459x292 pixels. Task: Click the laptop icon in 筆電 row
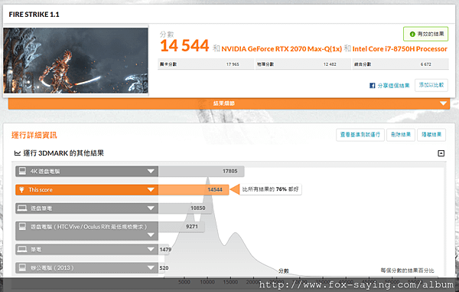click(22, 249)
